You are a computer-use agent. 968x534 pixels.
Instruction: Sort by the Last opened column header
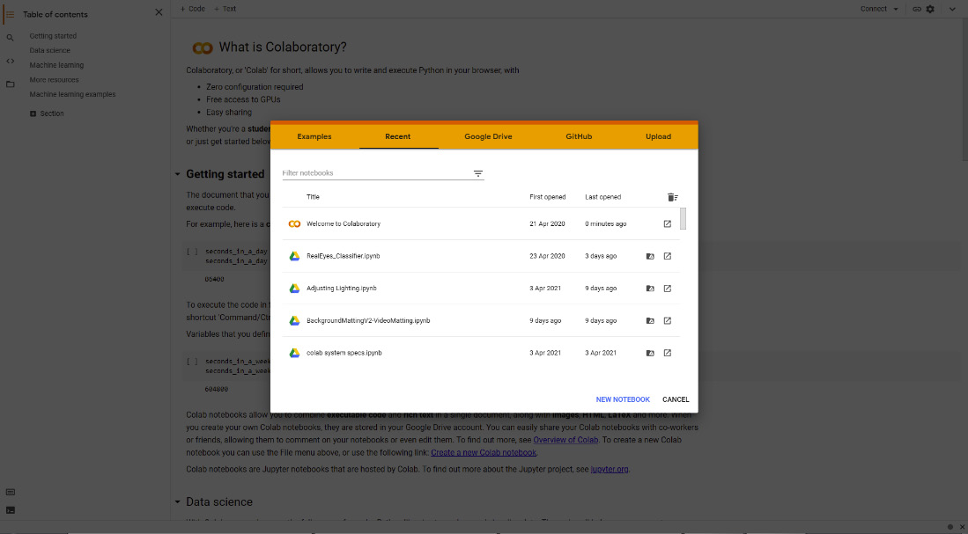click(x=603, y=197)
